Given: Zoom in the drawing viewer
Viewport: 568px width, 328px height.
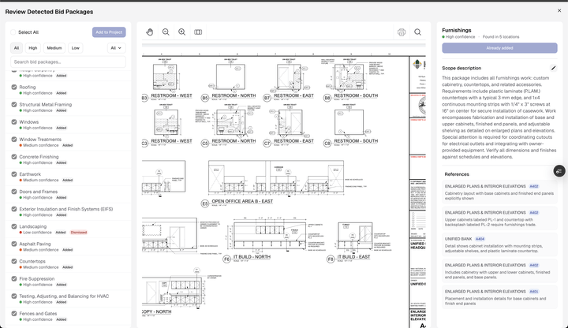Looking at the screenshot, I should tap(182, 32).
